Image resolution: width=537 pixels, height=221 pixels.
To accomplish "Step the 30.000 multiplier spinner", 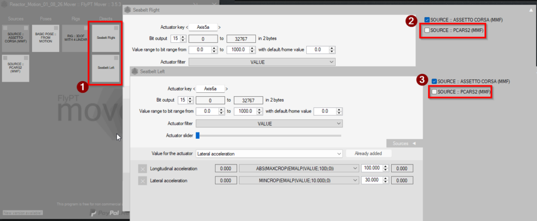I will tap(385, 181).
